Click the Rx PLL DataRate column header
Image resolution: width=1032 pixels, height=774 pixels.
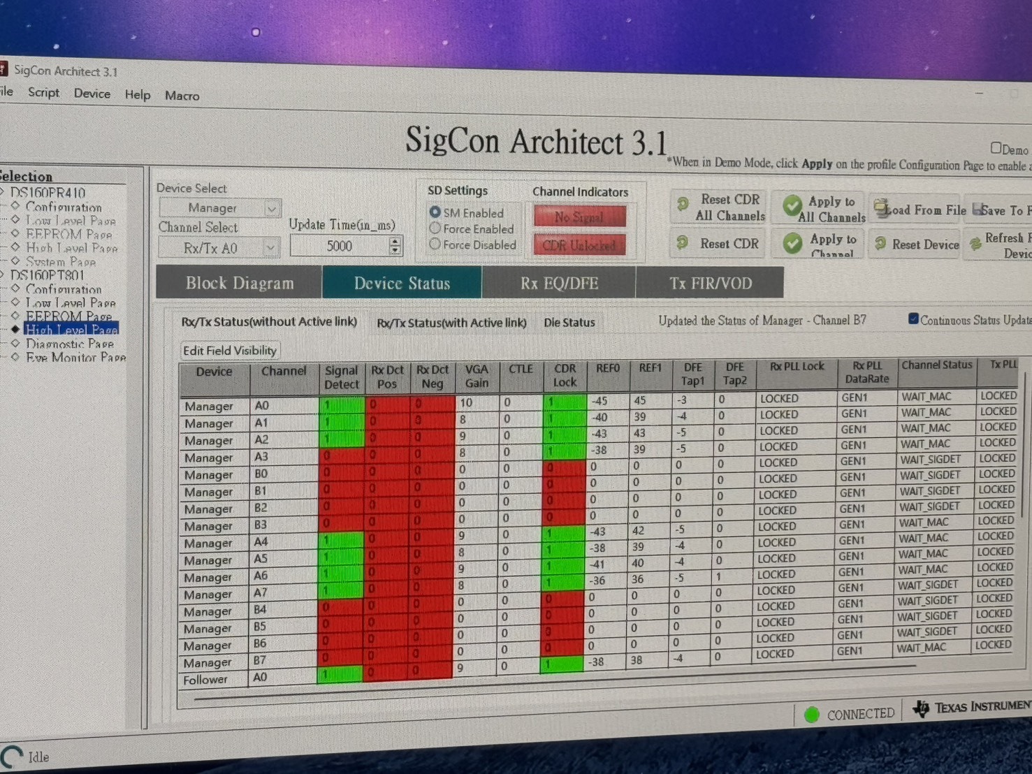[x=866, y=372]
